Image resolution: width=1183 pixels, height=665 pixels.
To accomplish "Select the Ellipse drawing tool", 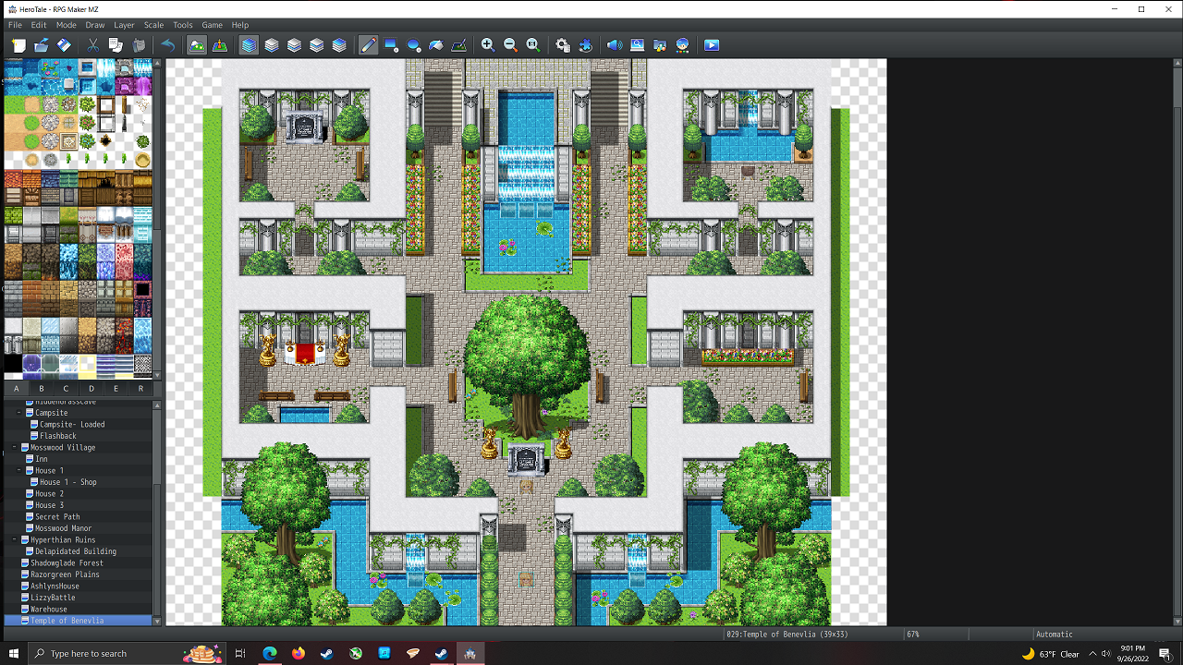I will tap(414, 45).
